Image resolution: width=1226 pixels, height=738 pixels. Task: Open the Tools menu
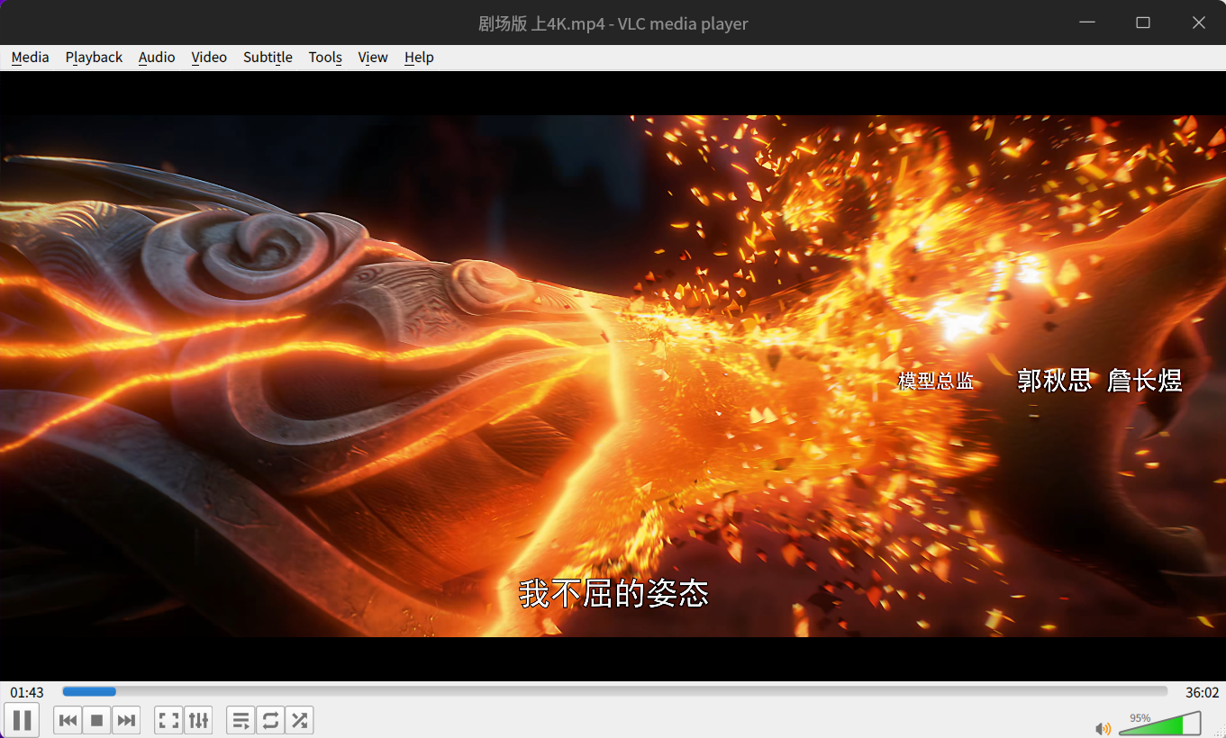pos(325,58)
